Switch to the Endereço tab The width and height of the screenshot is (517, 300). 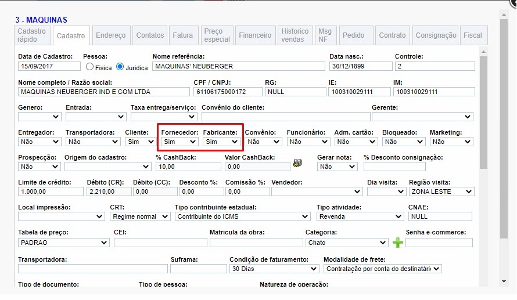click(x=111, y=35)
